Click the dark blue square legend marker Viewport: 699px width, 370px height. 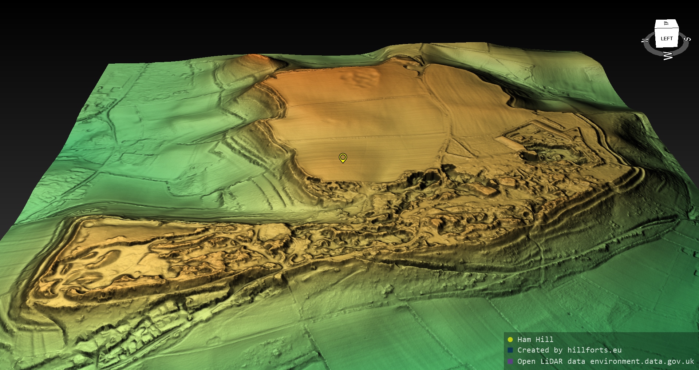point(510,350)
